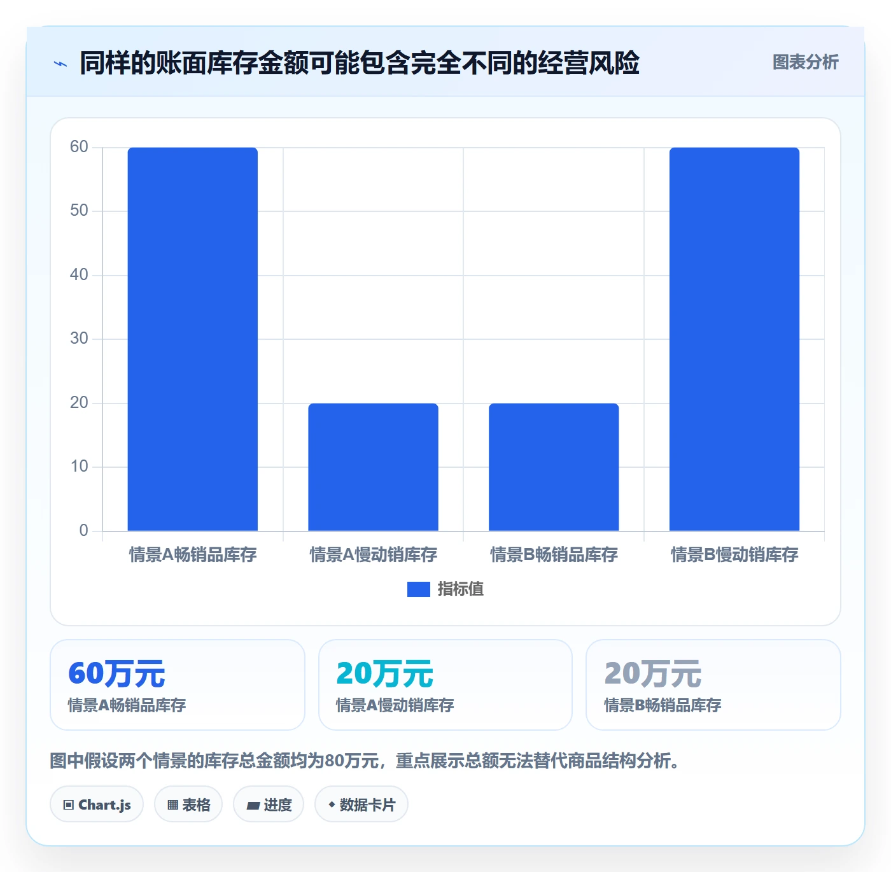Click the y-axis value 20

pos(79,403)
